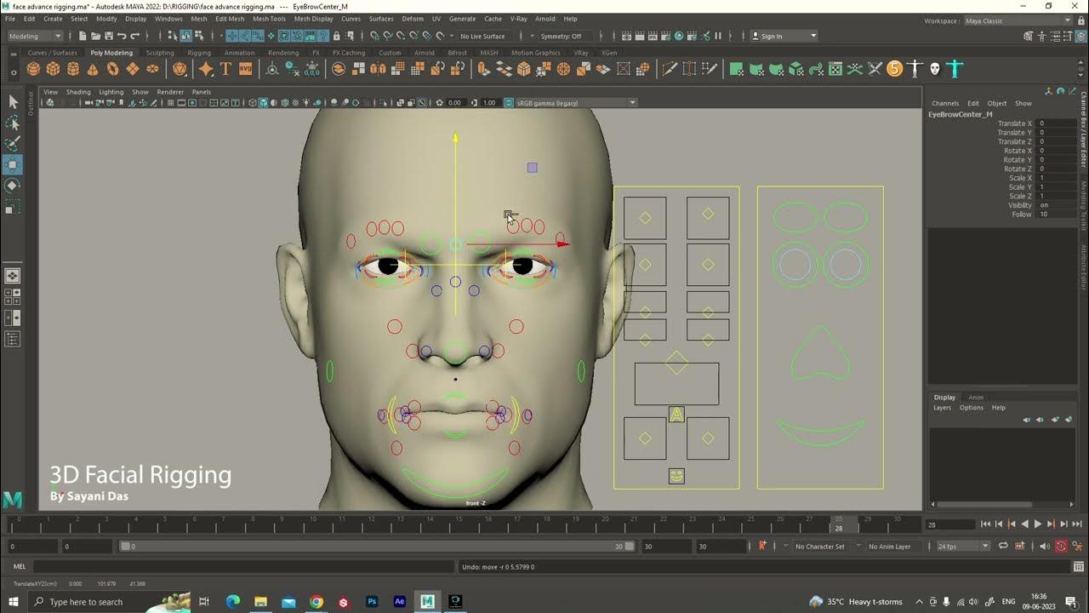Select the Rotate tool in the toolbox

tap(13, 186)
